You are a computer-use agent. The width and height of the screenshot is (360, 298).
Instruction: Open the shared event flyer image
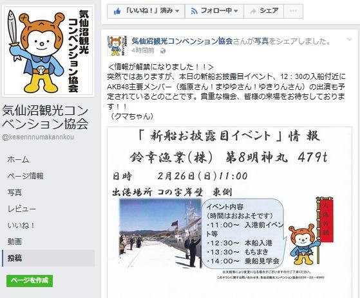229,212
